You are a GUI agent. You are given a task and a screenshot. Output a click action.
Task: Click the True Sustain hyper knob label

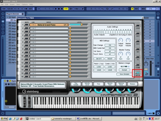point(76,84)
